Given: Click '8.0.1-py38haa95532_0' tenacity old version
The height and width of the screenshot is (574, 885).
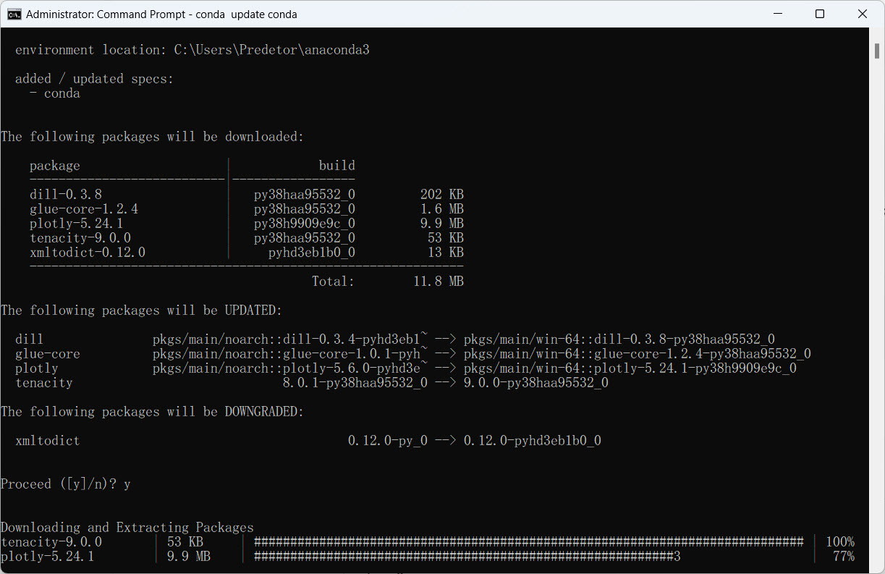Looking at the screenshot, I should pos(355,383).
